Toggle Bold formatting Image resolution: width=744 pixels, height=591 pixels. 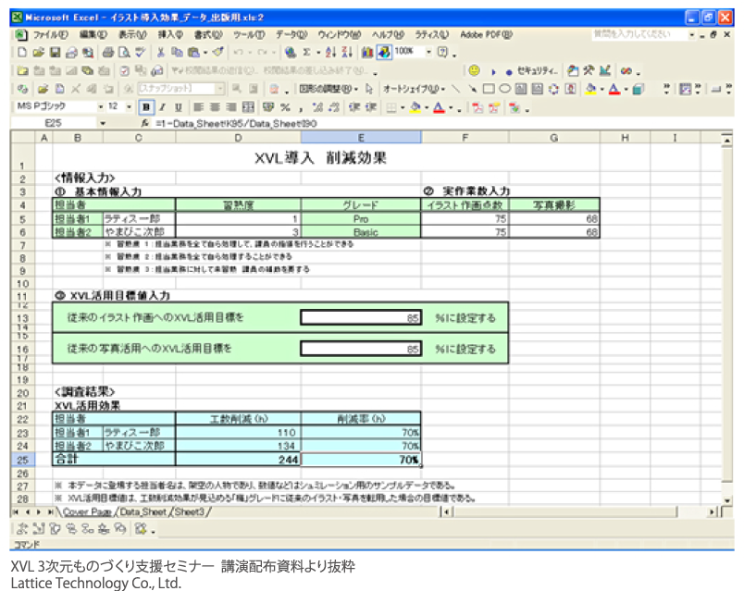[x=146, y=107]
